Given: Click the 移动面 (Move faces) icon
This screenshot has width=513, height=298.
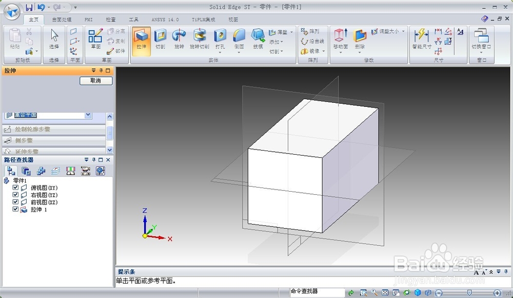Looking at the screenshot, I should 341,35.
